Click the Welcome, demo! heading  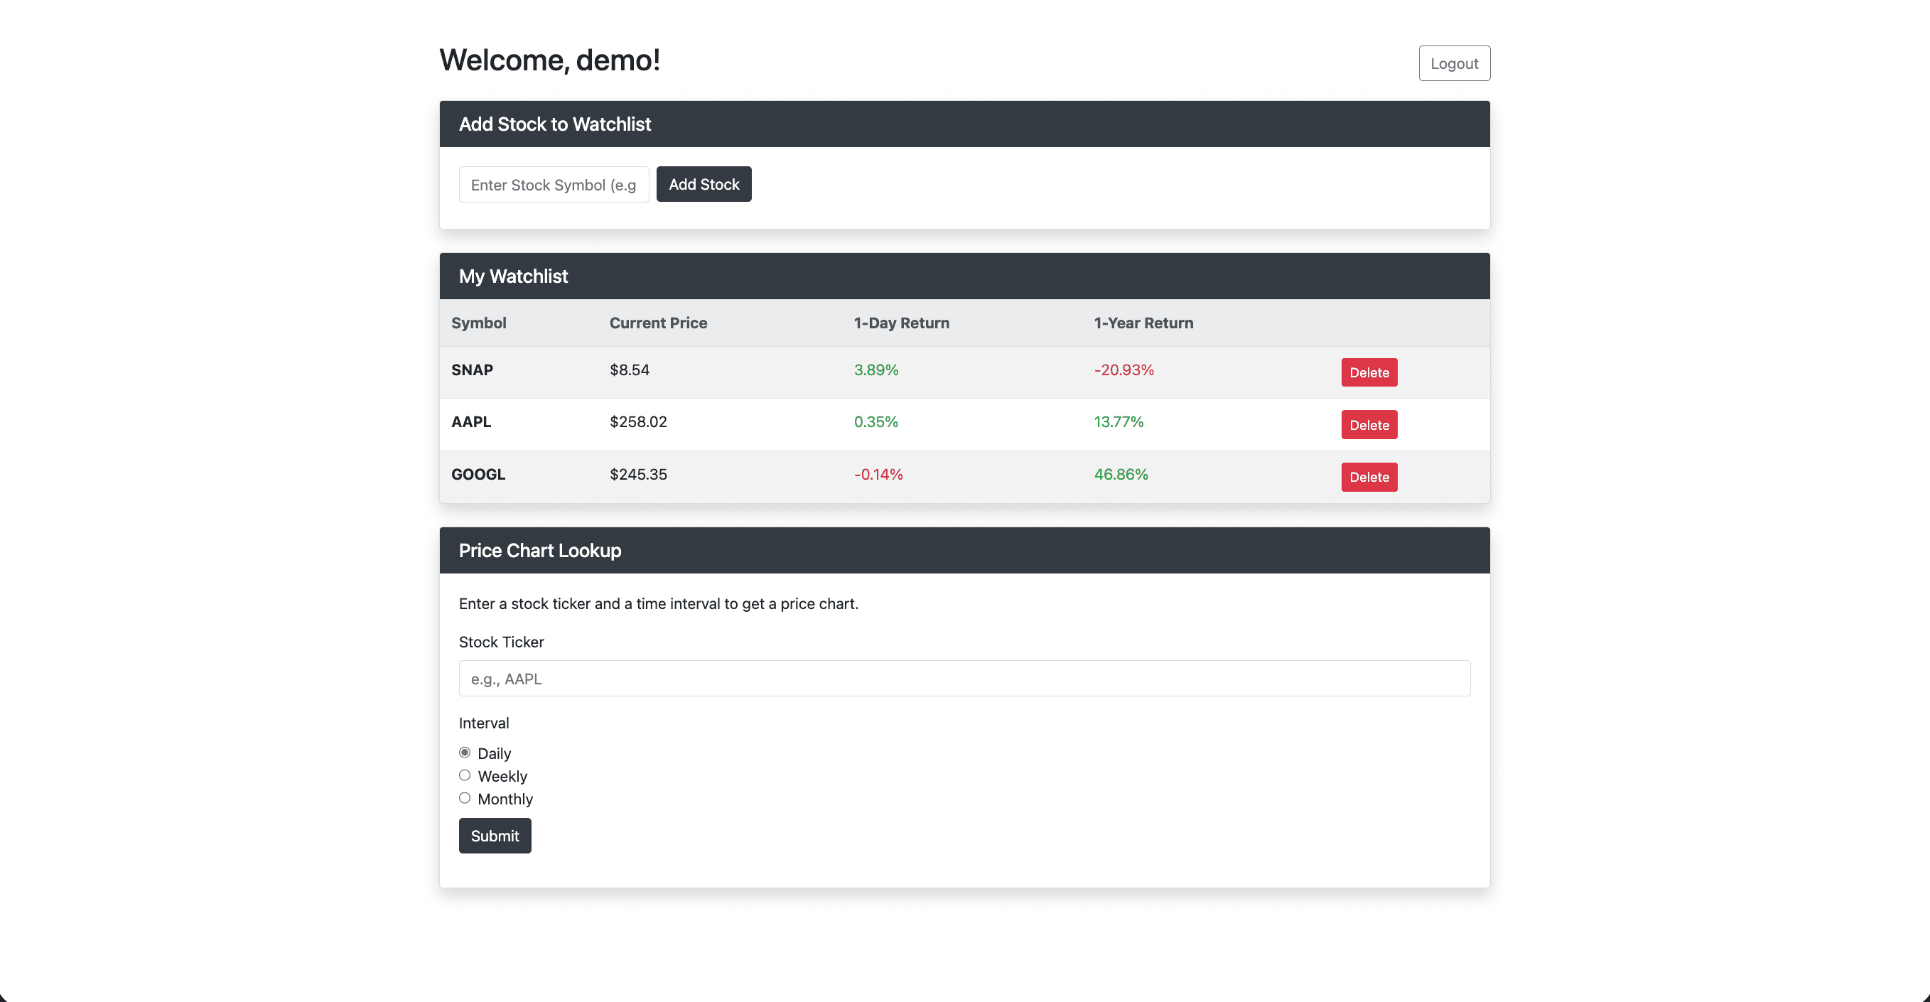[549, 60]
